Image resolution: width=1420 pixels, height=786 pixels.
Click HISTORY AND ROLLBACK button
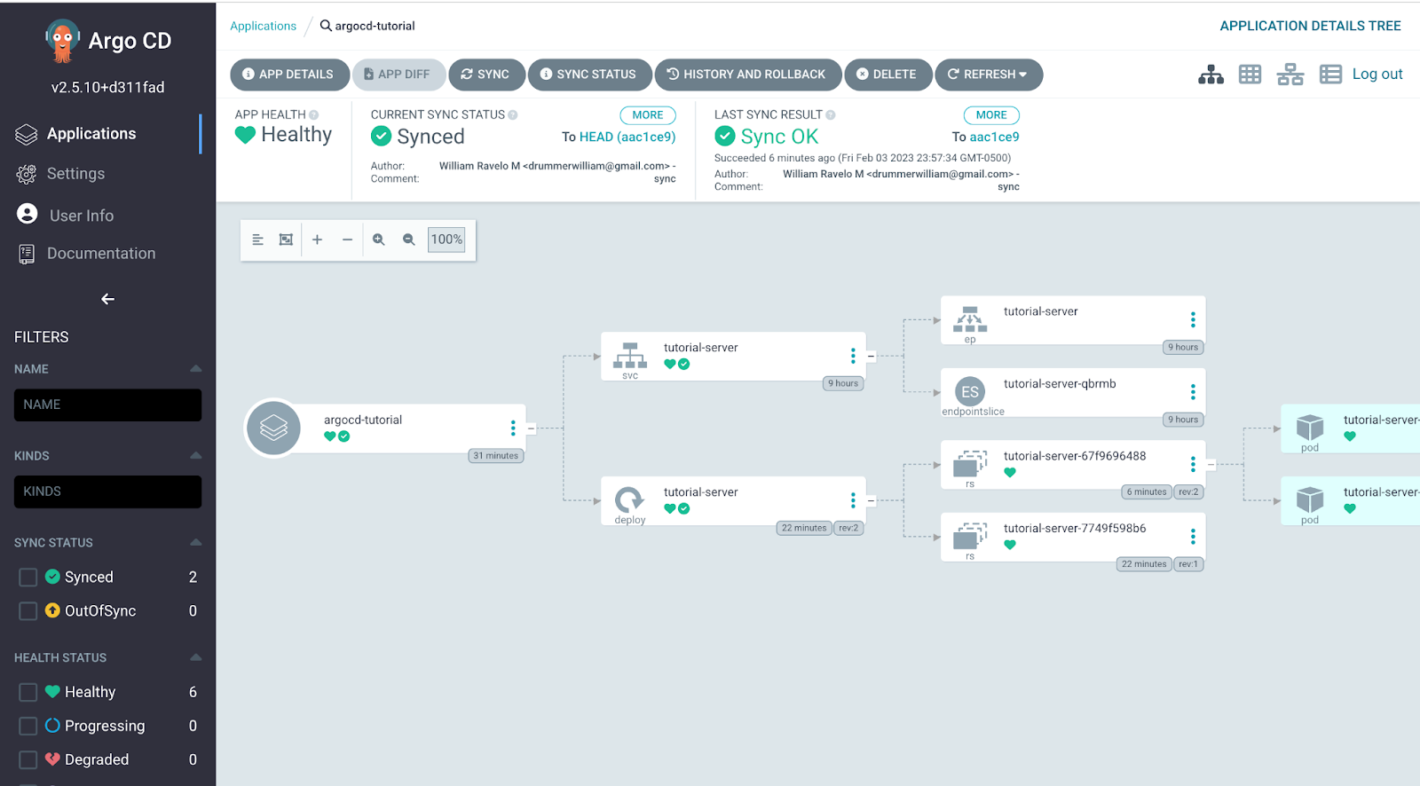pos(748,75)
